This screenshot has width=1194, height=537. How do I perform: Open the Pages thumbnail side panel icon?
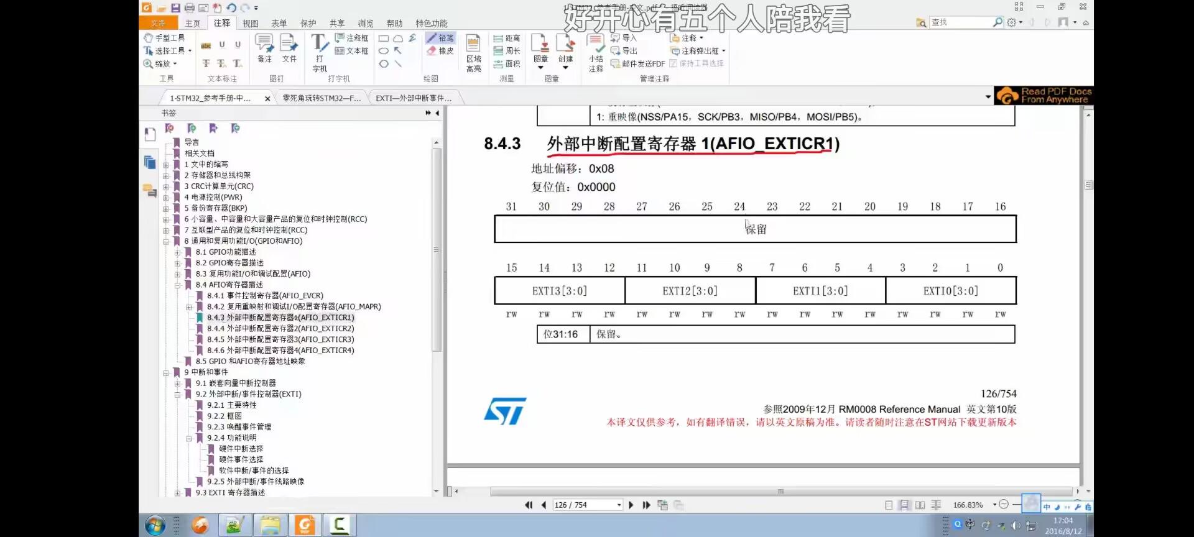[x=150, y=162]
